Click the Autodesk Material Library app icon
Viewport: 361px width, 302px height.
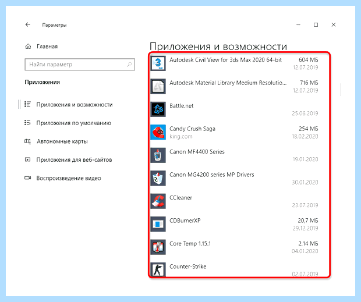(x=158, y=86)
